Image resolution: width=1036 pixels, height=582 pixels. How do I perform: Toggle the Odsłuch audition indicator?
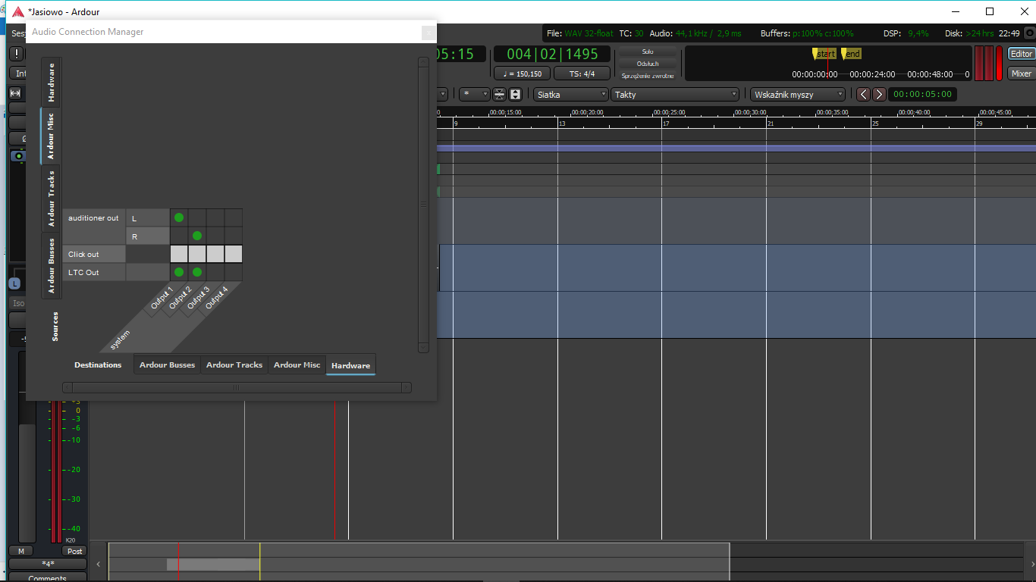(648, 64)
